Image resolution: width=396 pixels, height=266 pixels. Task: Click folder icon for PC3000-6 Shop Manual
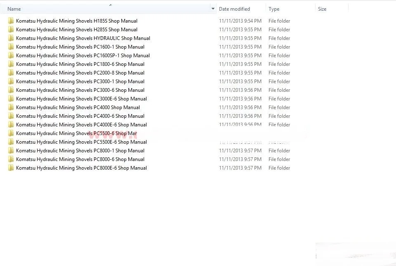click(x=11, y=90)
